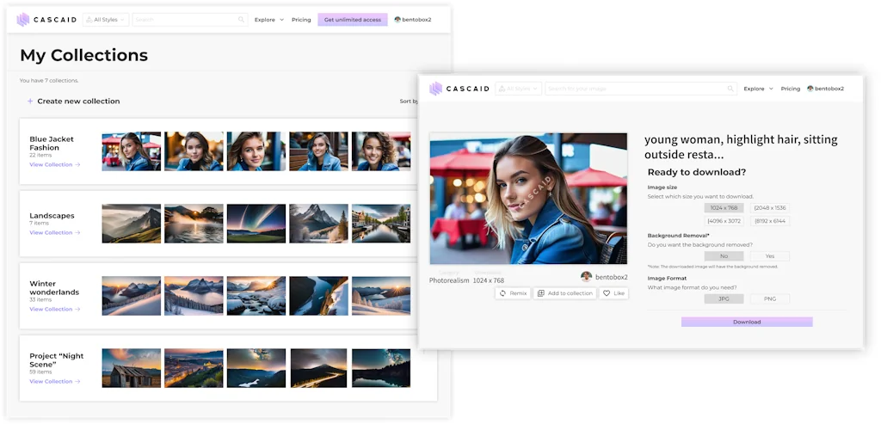
Task: Choose Yes for background removal
Action: click(769, 256)
